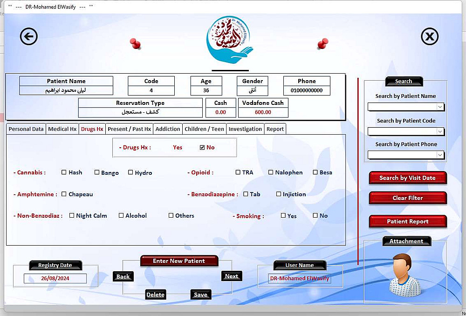
Task: Click the Gender field value
Action: click(252, 90)
